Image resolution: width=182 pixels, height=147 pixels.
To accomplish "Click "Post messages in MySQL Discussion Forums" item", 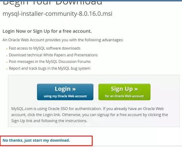I will tap(50, 62).
